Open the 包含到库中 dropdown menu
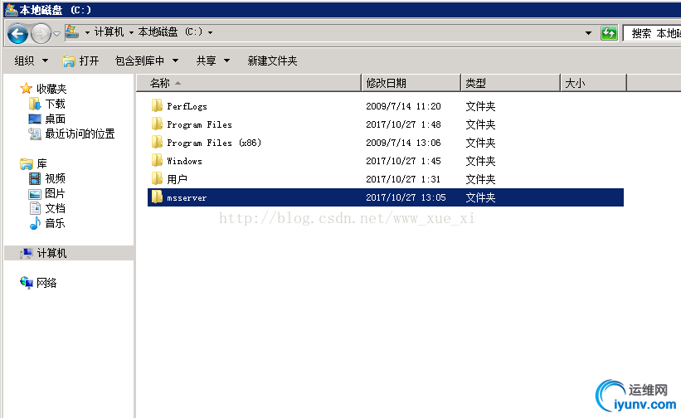681x418 pixels. coord(147,61)
